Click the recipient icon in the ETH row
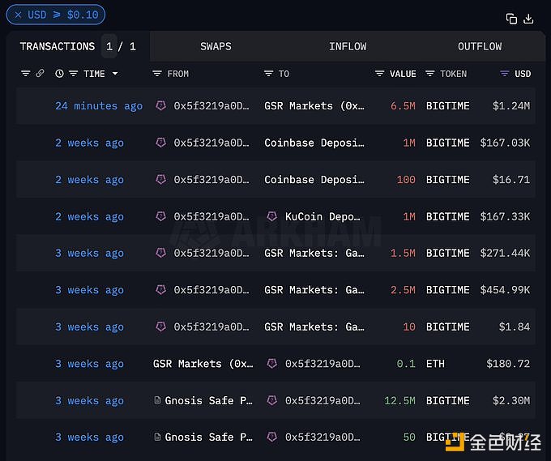The image size is (551, 461). coord(272,363)
